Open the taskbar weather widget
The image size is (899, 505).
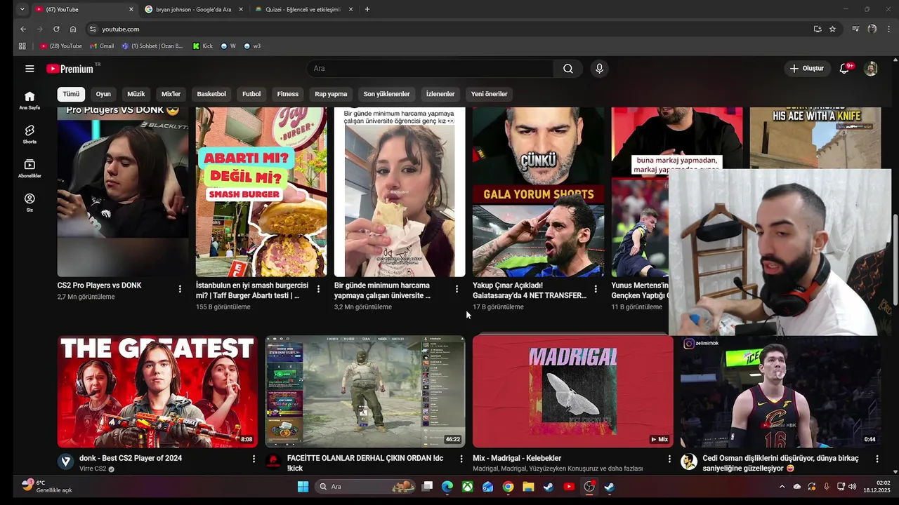[x=46, y=487]
